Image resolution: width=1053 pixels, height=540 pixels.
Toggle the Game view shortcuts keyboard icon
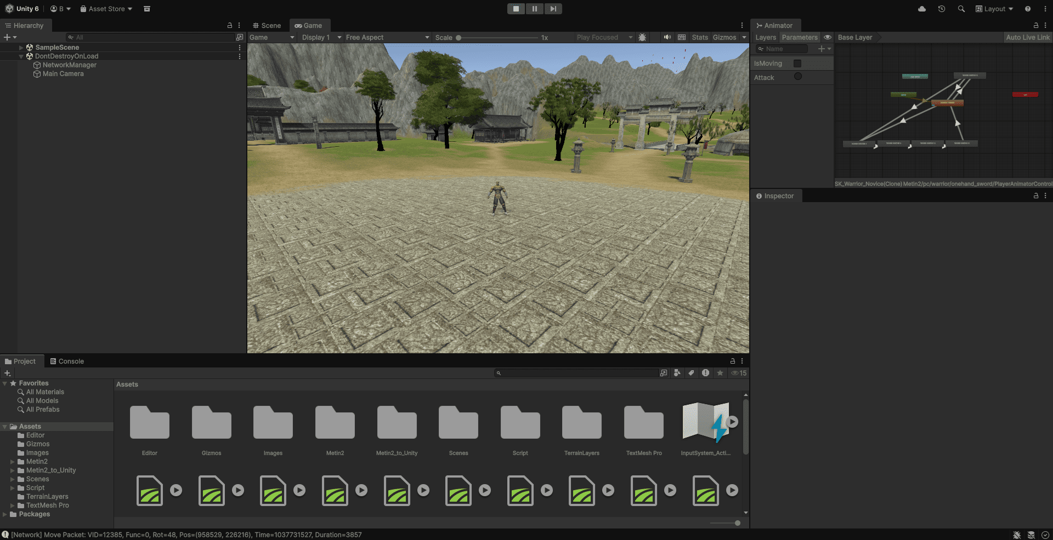coord(682,37)
